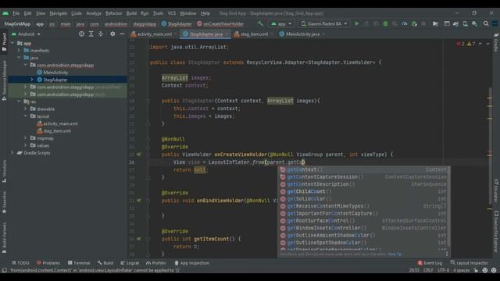Toggle Resource Manager side tab
Viewport: 500px width, 281px height.
point(4,81)
